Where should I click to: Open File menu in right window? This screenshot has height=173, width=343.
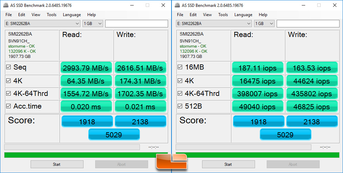coord(180,15)
